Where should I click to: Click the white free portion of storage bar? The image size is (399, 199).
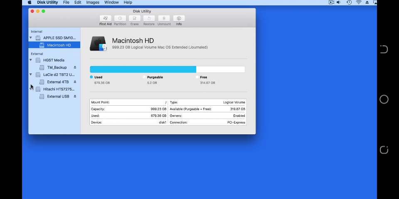220,69
